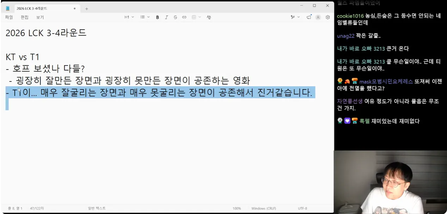
Task: Open the 보기 menu
Action: [x=40, y=17]
